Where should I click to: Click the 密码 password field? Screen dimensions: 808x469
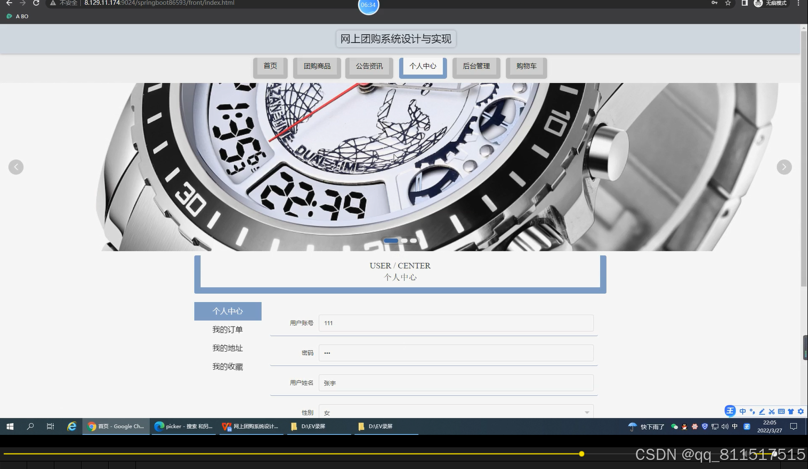coord(456,353)
